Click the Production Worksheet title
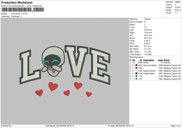This screenshot has width=182, height=128. [x=17, y=3]
